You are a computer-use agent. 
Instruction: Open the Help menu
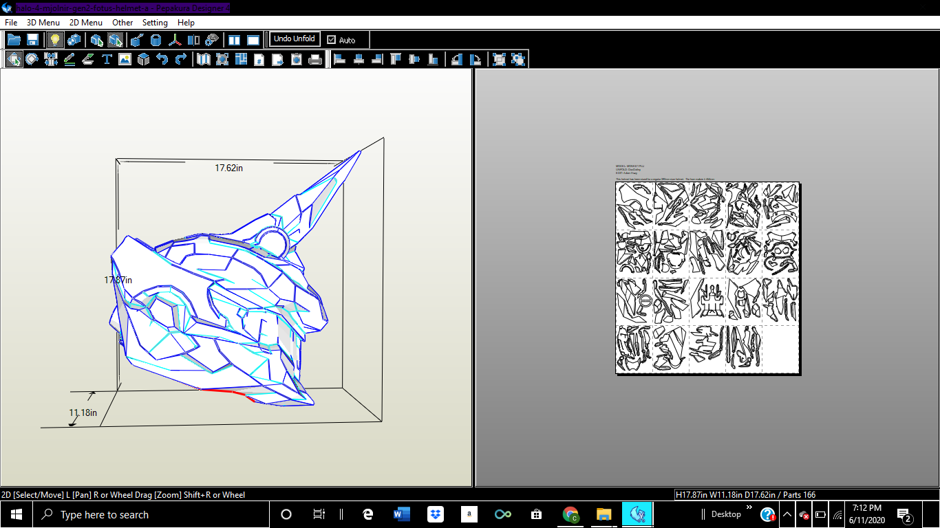point(186,23)
